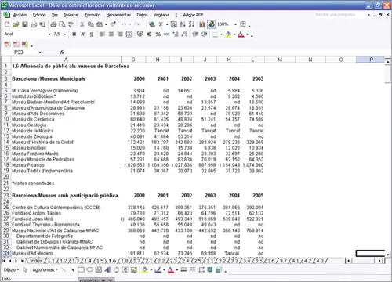Toggle the Drawing toolbar icon

211,24
